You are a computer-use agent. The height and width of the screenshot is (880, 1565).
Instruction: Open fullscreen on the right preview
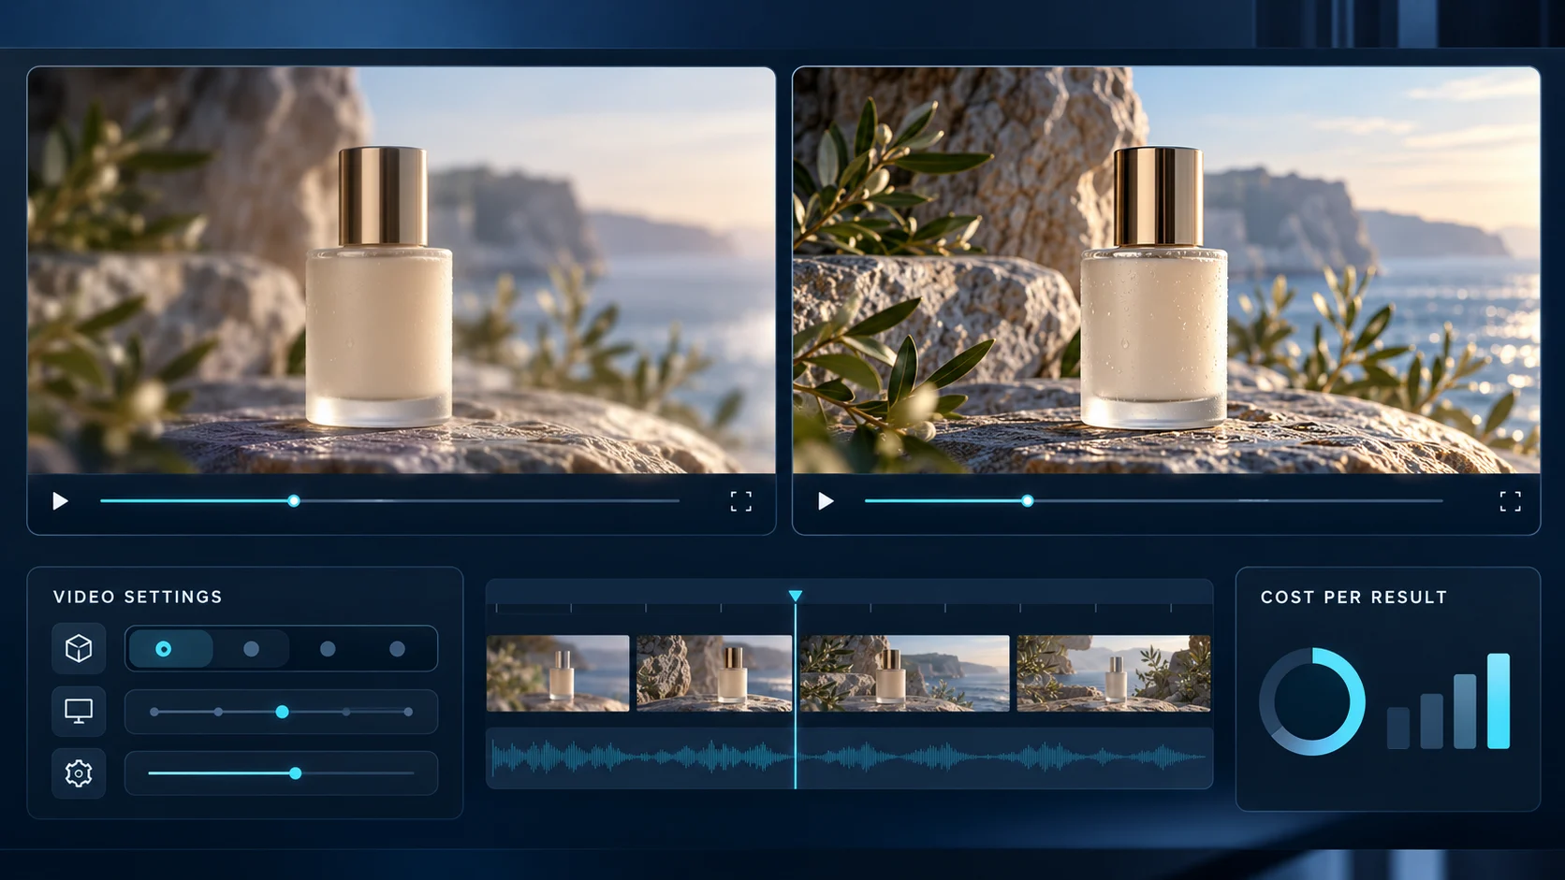(1510, 501)
